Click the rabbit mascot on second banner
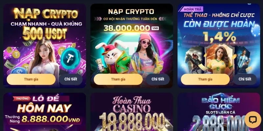Screen dimensions: 263x131 (x=112, y=56)
